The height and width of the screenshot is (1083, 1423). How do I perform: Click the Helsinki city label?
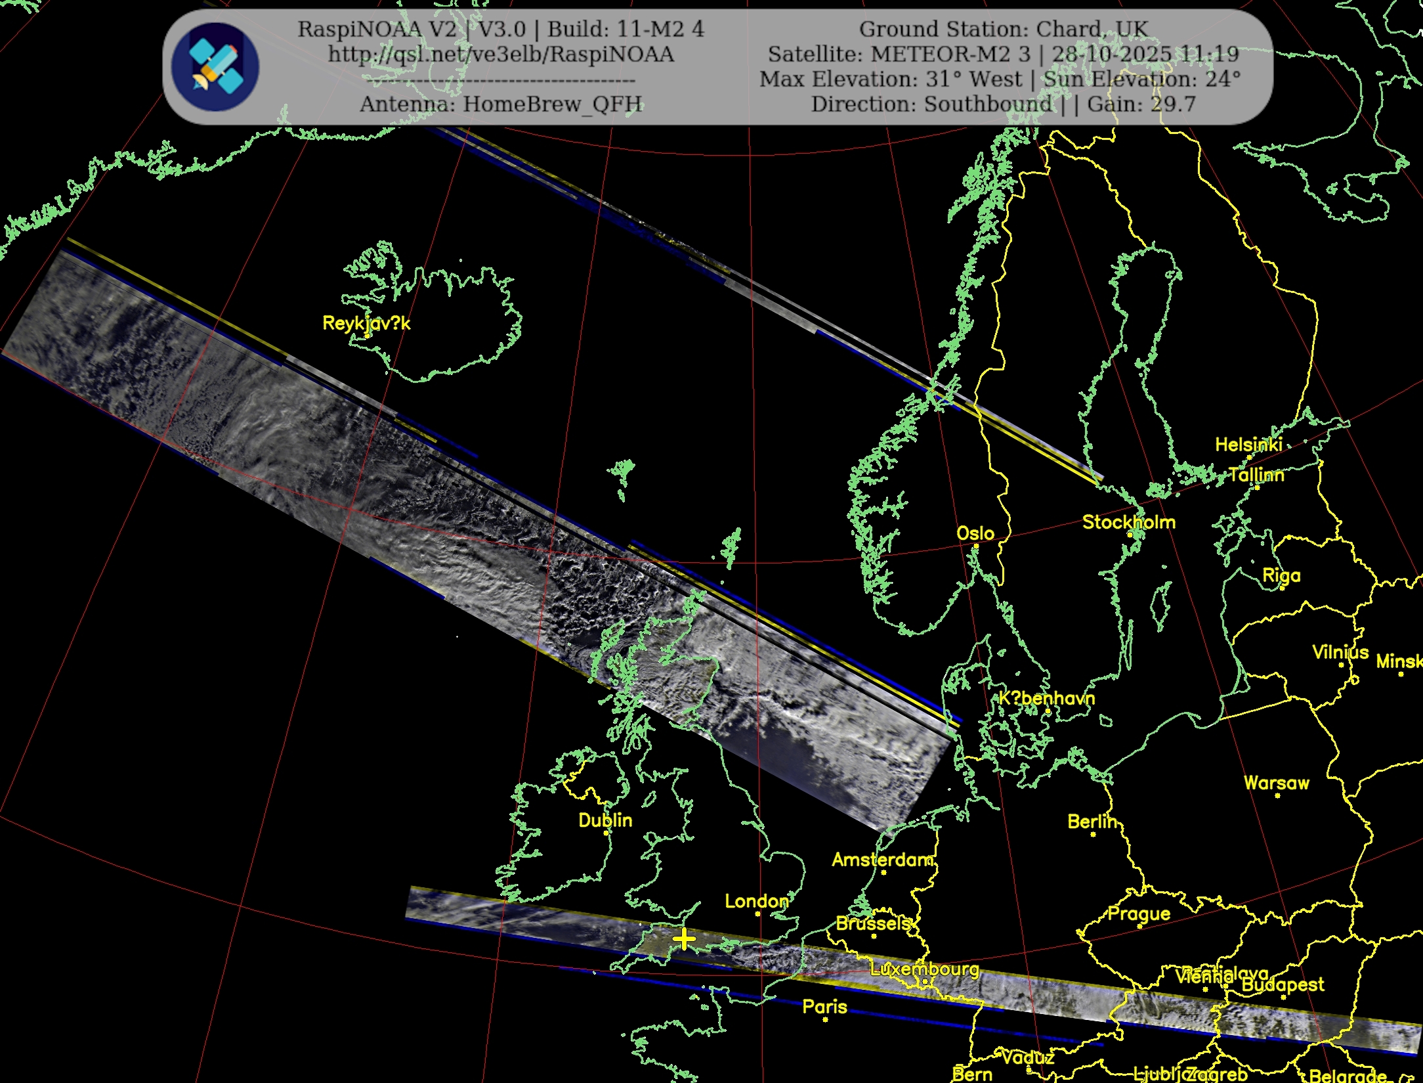click(1248, 445)
